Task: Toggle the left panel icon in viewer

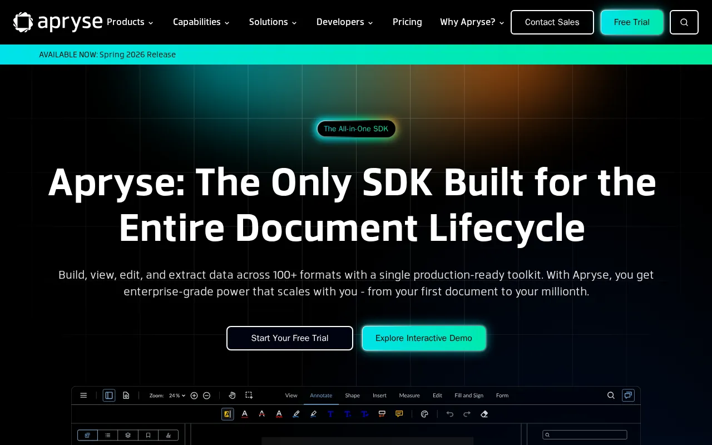Action: [x=109, y=395]
